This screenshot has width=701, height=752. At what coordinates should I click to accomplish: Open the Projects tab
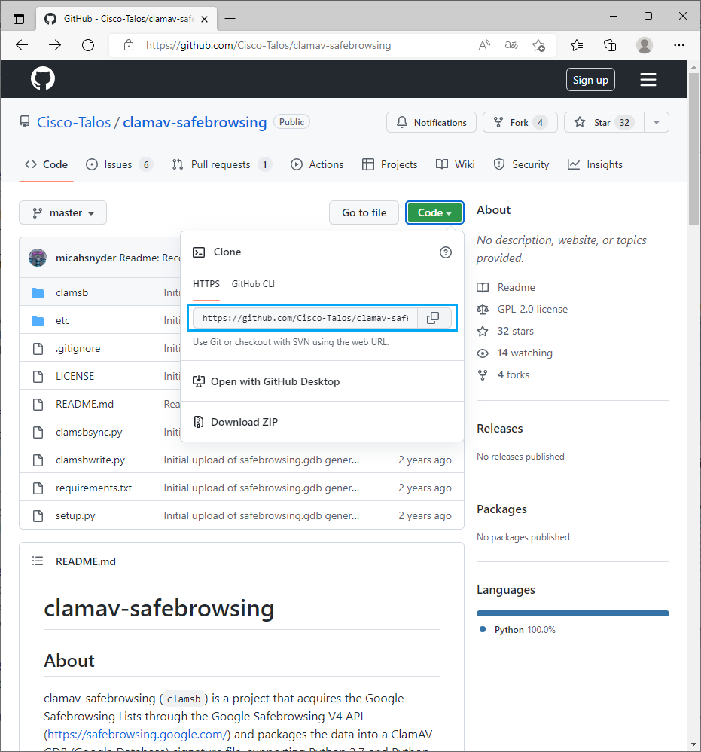(x=389, y=164)
